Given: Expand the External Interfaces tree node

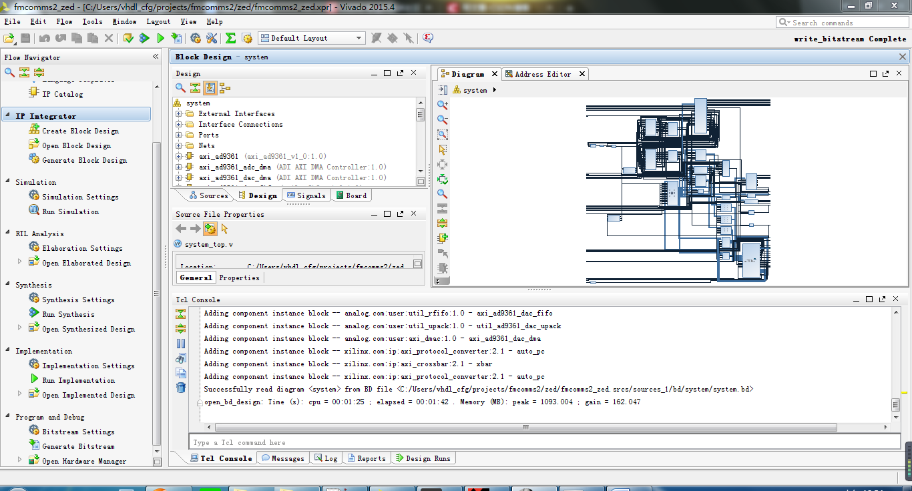Looking at the screenshot, I should pyautogui.click(x=179, y=114).
